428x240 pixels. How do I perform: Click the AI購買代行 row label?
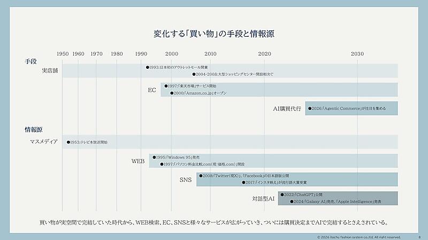click(287, 109)
